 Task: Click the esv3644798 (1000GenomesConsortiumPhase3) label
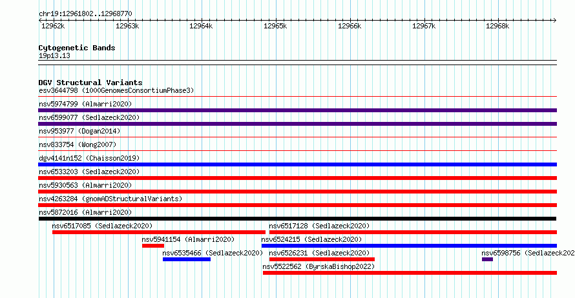pyautogui.click(x=116, y=90)
